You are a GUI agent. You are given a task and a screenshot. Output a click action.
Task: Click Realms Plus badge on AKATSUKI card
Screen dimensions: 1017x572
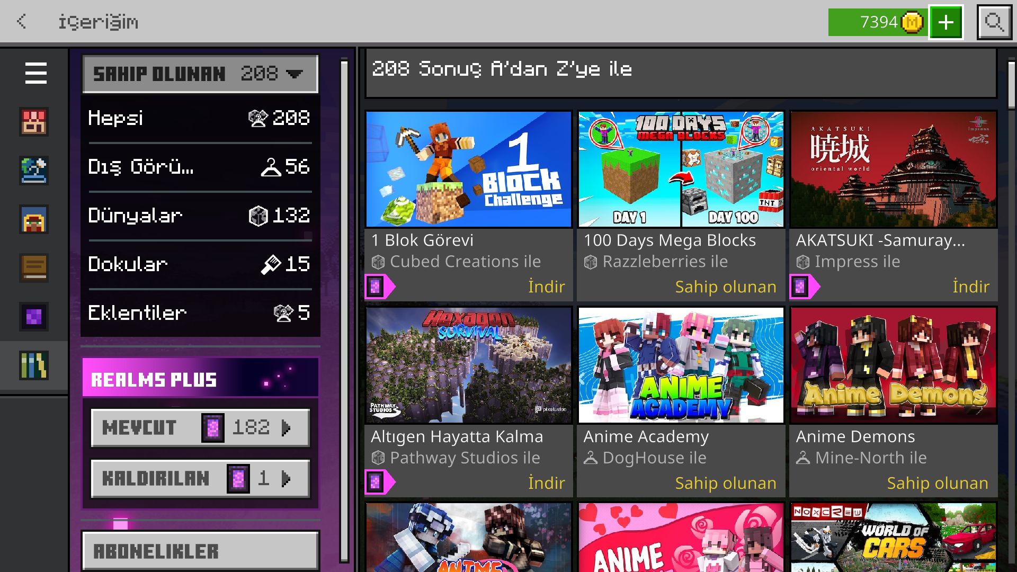(x=804, y=287)
